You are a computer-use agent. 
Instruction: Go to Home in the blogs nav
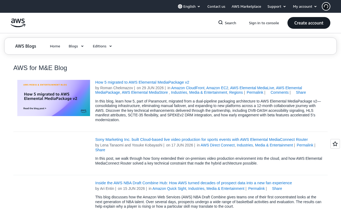tap(55, 46)
